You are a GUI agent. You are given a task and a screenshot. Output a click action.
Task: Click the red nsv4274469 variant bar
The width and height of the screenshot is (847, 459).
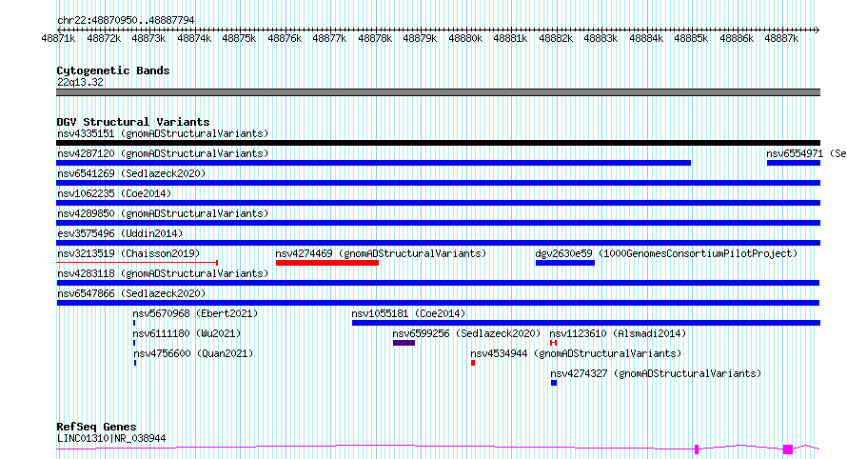point(327,263)
